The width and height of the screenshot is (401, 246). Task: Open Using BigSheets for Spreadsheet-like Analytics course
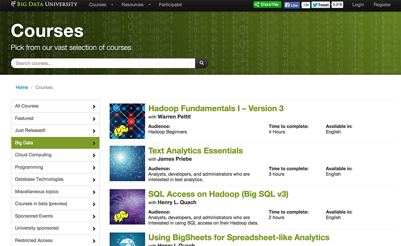[x=239, y=238]
